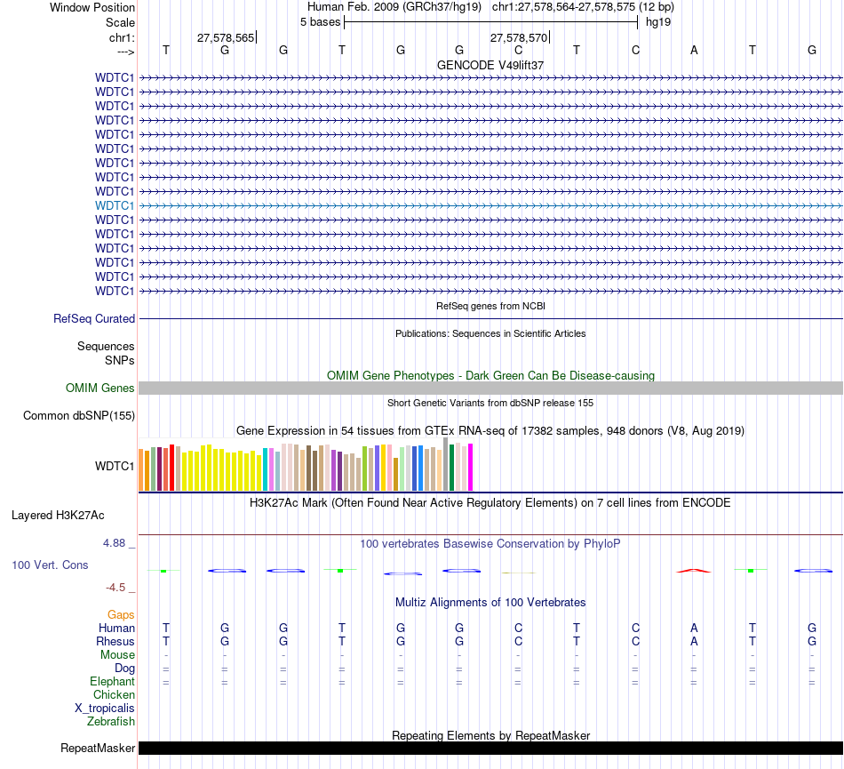
Task: Click the Repeating Elements by RepeatMasker title
Action: click(x=490, y=735)
